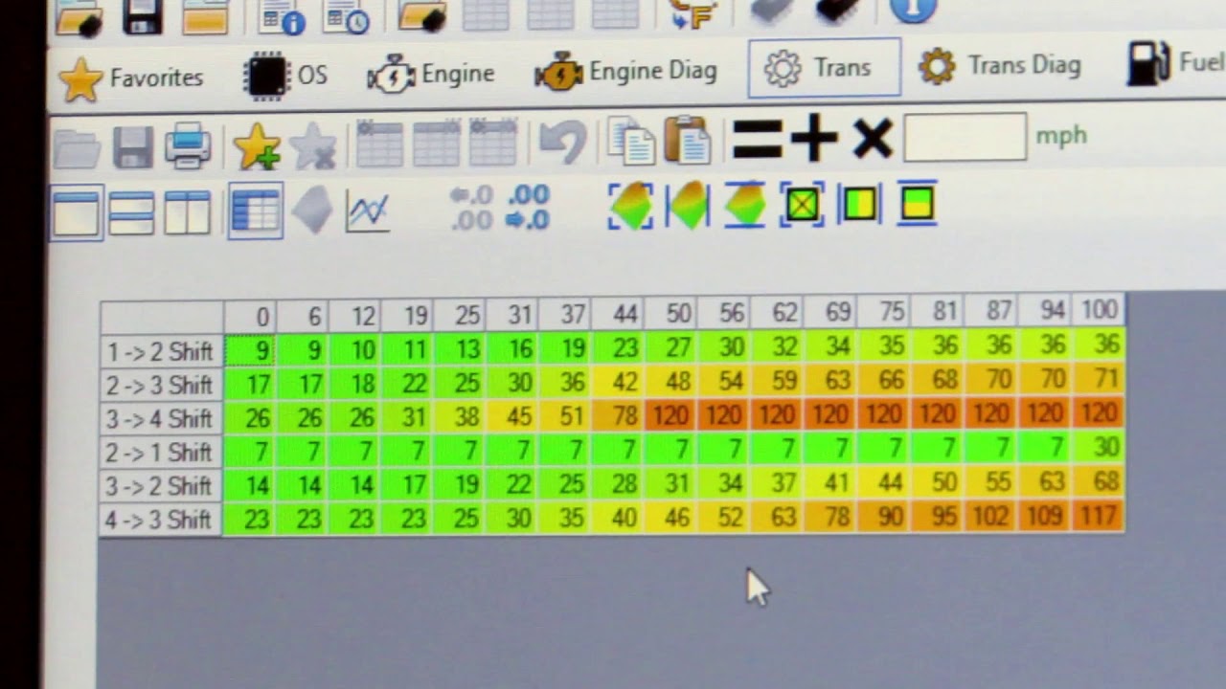Select the column header '100'
This screenshot has height=689, width=1226.
(x=1099, y=310)
